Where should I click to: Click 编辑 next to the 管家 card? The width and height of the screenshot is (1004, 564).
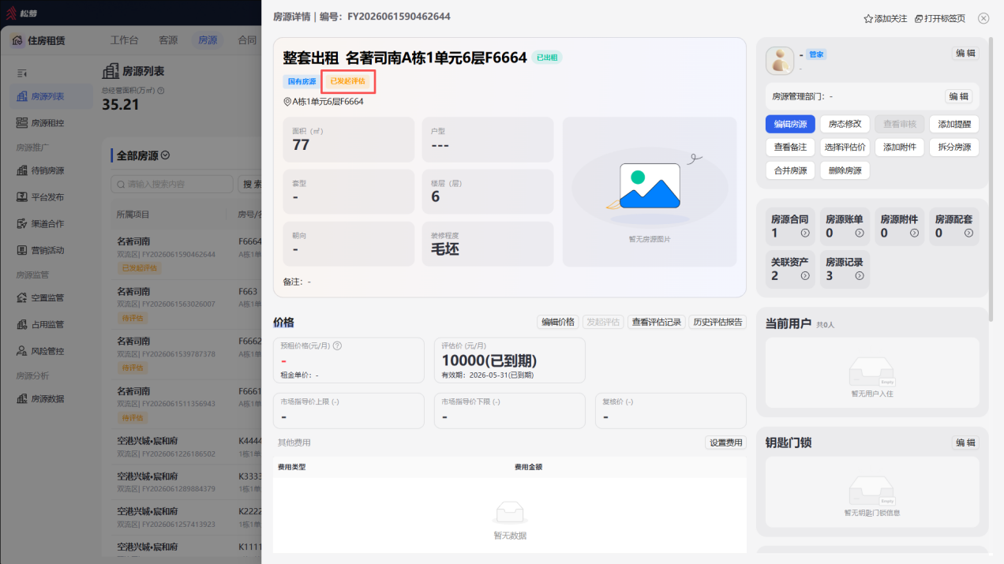(965, 54)
